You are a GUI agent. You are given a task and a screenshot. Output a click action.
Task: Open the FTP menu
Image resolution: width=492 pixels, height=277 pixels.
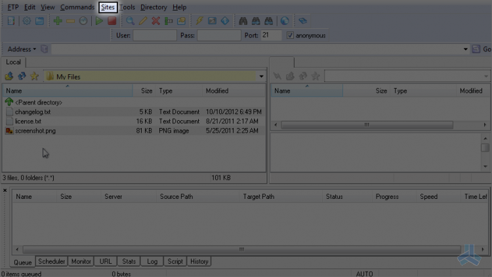[x=13, y=7]
